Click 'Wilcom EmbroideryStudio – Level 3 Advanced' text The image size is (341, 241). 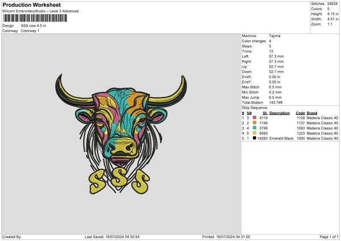[40, 11]
